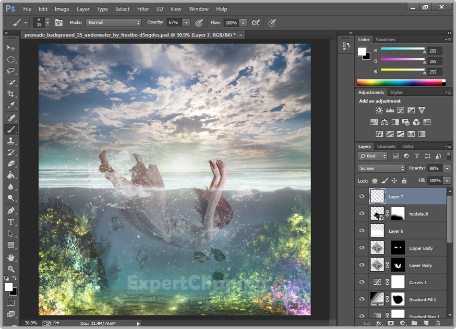Pick a color from the rainbow spectrum bar

402,82
